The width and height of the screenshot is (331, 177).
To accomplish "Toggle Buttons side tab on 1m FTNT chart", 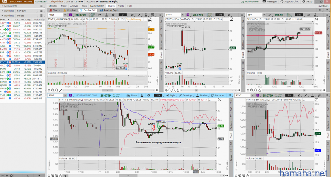I will 231,125.
